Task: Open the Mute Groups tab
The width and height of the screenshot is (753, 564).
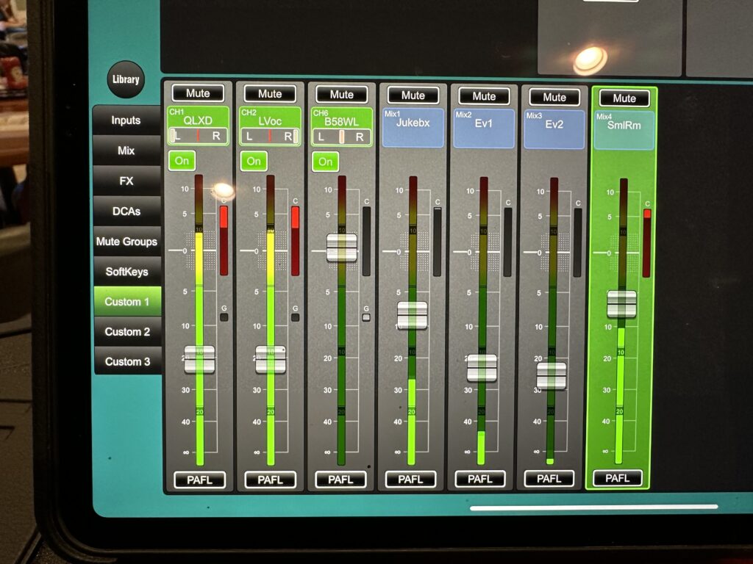Action: (x=126, y=241)
